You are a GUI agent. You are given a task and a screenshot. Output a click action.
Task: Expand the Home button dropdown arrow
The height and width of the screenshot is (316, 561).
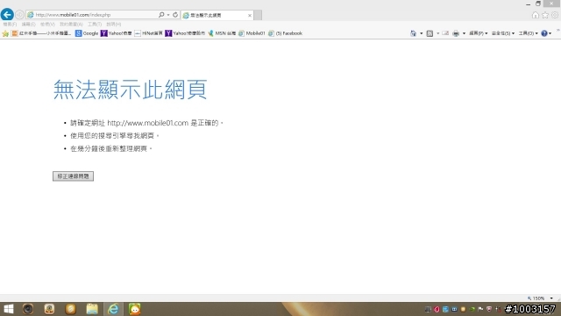421,33
